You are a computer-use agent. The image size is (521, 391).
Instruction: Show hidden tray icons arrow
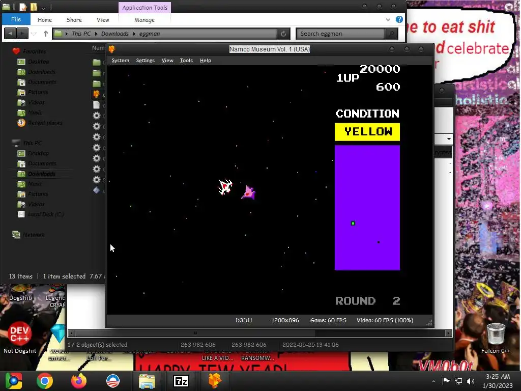coord(433,381)
